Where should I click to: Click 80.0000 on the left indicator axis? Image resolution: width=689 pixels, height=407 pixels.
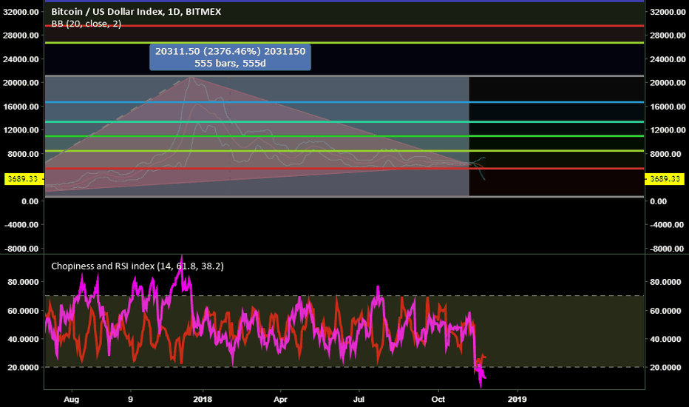24,282
